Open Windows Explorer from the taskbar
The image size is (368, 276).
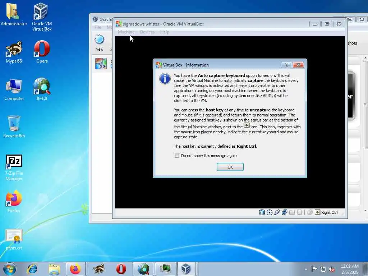pos(54,269)
